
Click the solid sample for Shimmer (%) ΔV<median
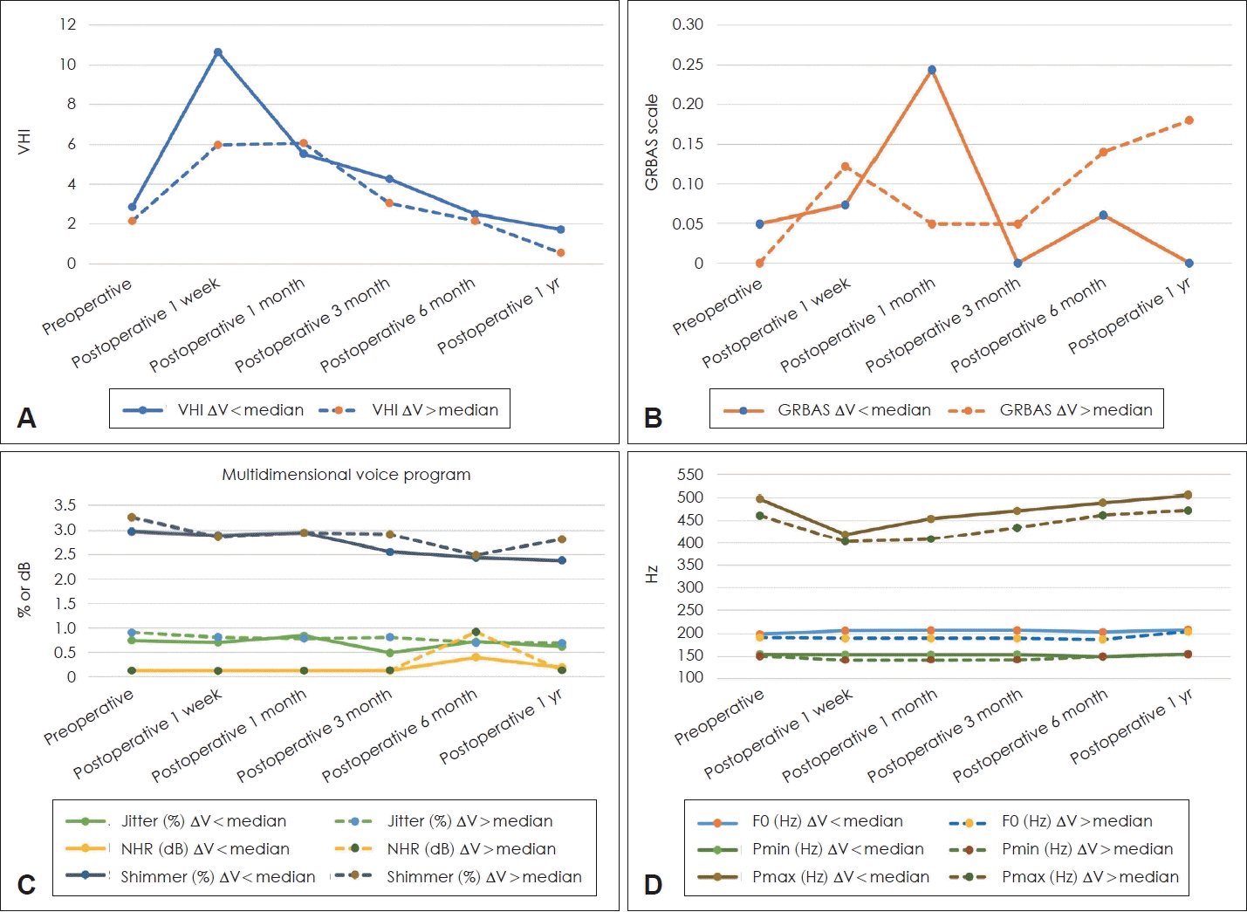(86, 875)
